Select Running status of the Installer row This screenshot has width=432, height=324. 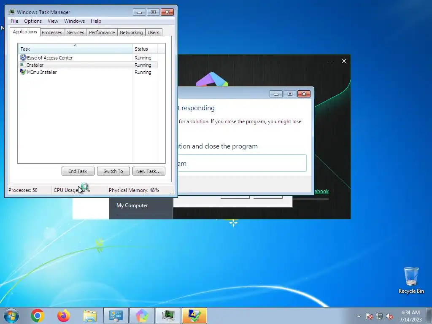point(143,65)
